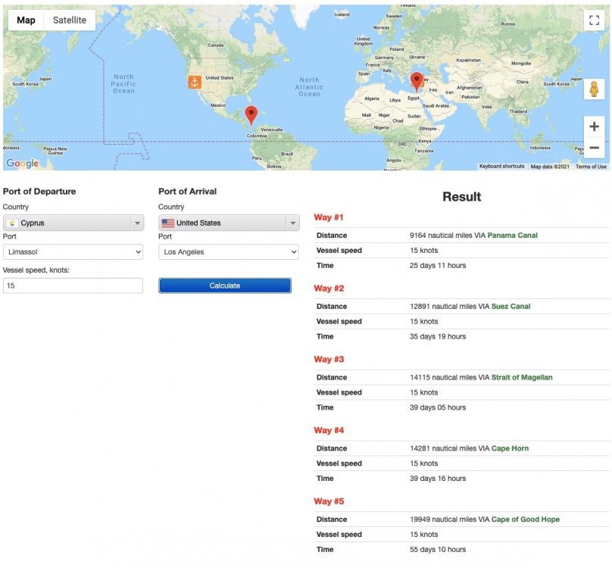Open the Cape of Good Hope link
This screenshot has width=612, height=568.
click(x=525, y=520)
